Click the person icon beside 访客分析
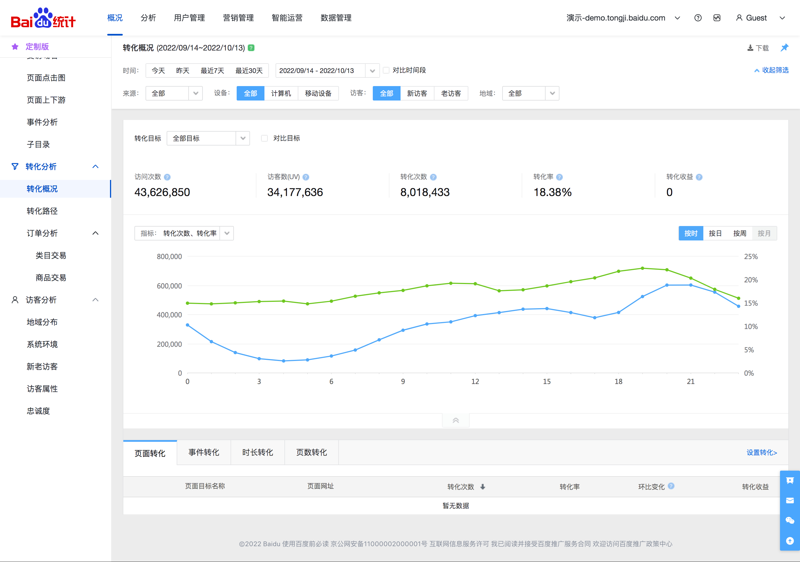The height and width of the screenshot is (562, 800). pyautogui.click(x=15, y=300)
